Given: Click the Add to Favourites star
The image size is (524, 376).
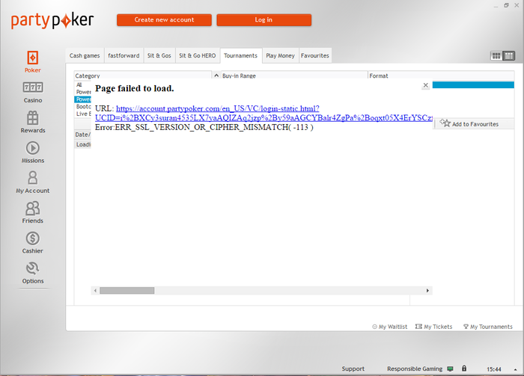Looking at the screenshot, I should [x=445, y=123].
